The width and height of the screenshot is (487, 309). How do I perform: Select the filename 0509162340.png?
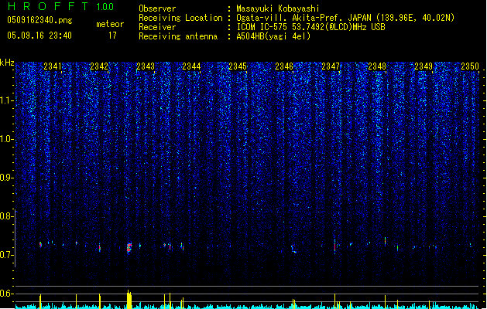pos(39,20)
